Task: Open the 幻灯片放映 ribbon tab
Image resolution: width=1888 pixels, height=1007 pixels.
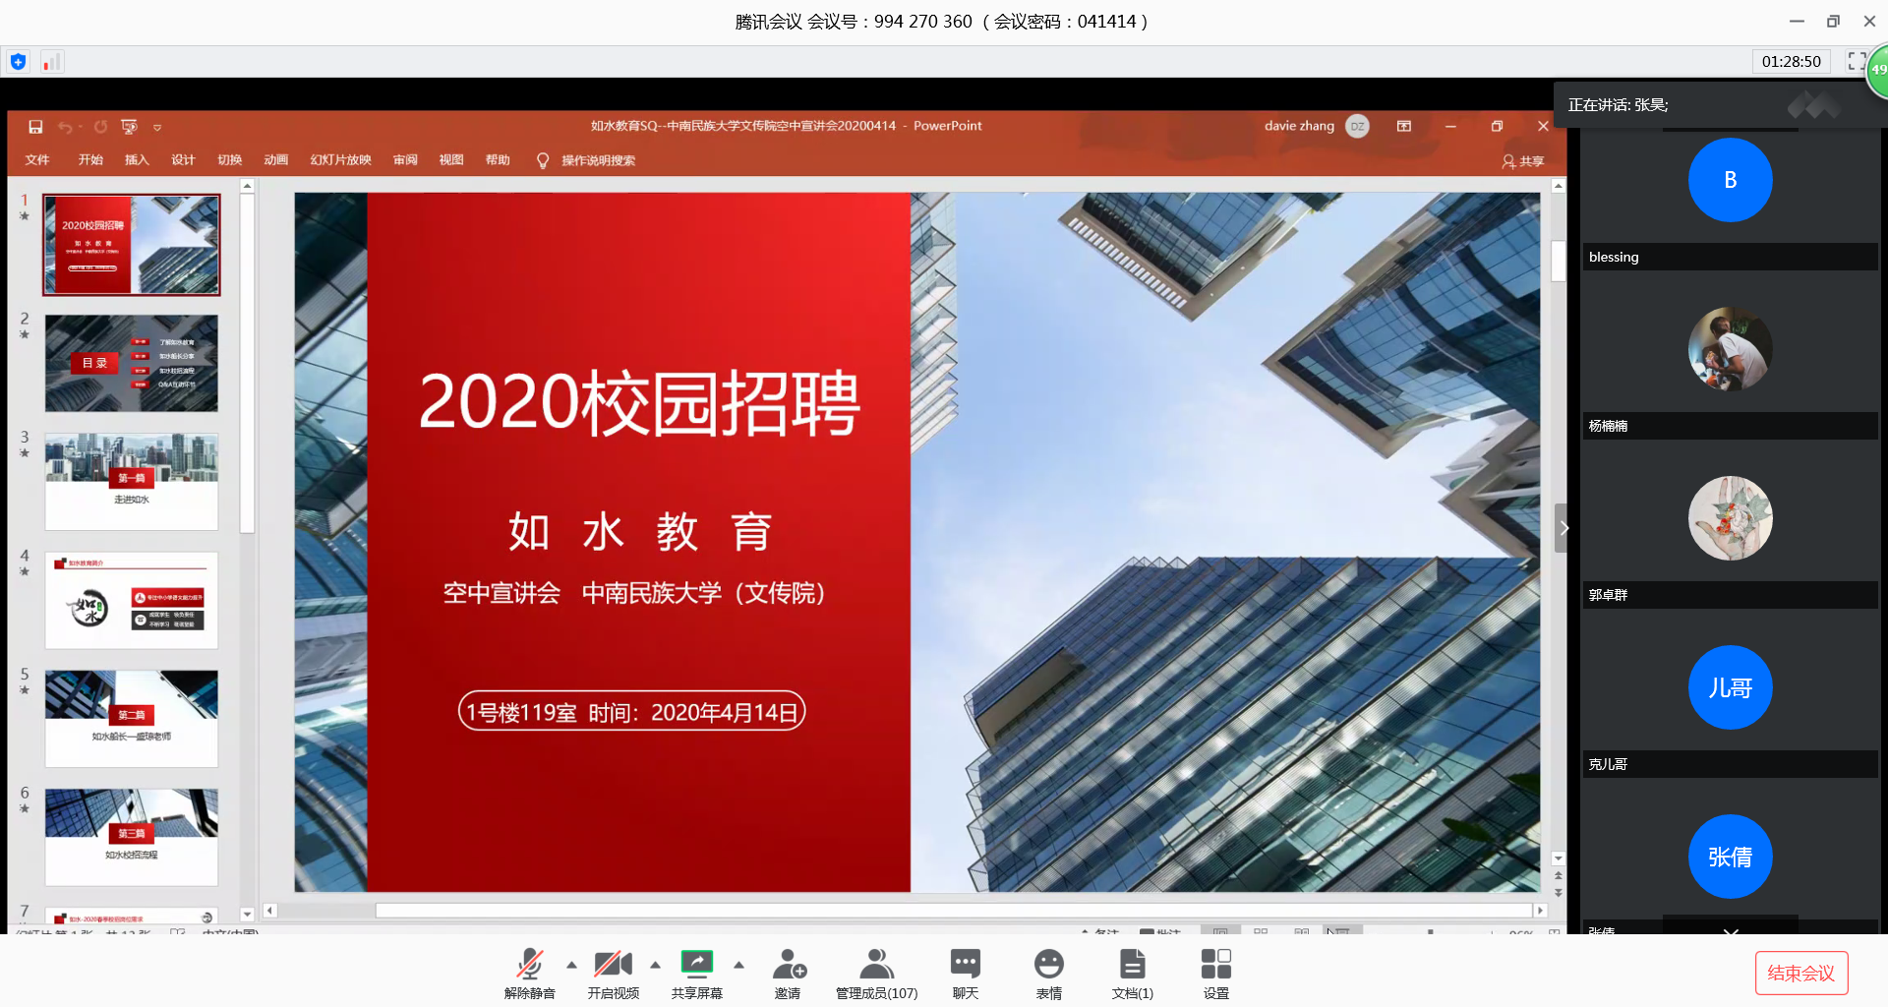Action: pyautogui.click(x=340, y=160)
